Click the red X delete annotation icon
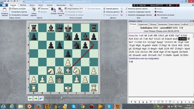 (x=135, y=102)
